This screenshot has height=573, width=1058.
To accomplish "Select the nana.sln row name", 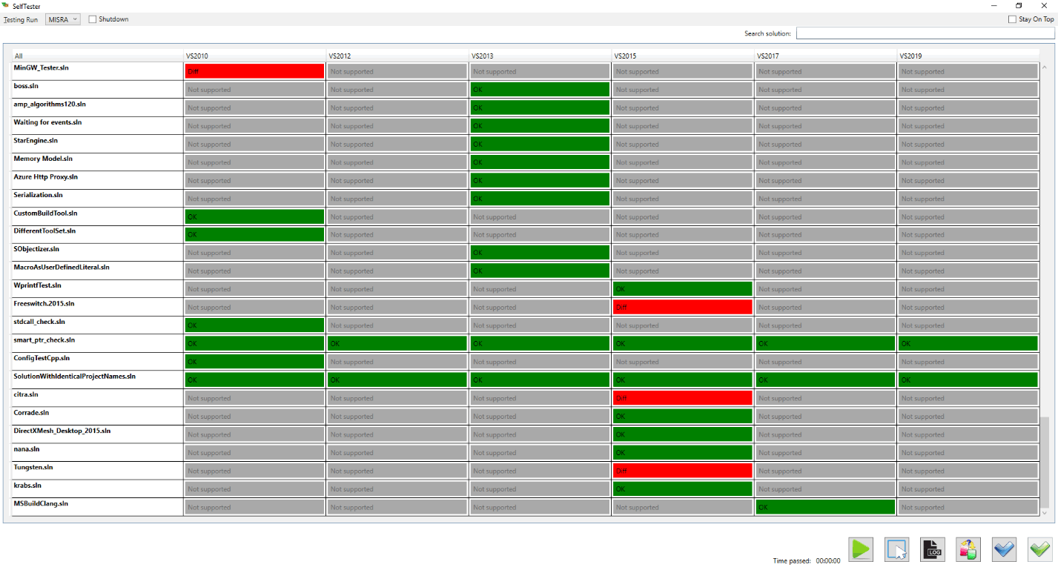I will click(x=27, y=448).
